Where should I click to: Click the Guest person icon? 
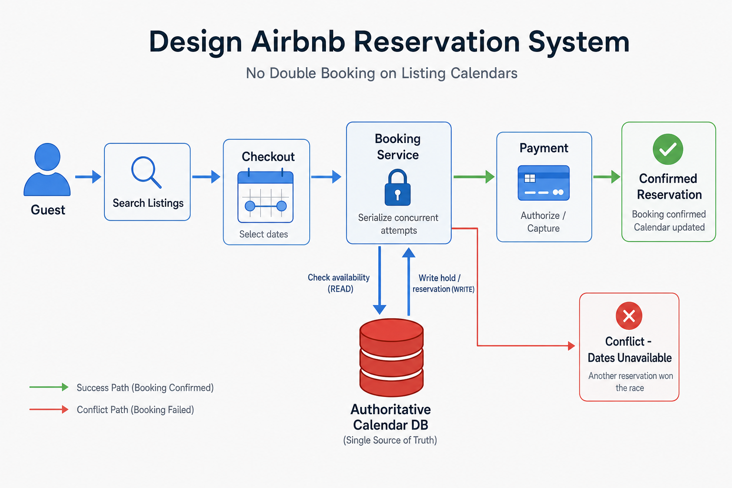(x=47, y=170)
